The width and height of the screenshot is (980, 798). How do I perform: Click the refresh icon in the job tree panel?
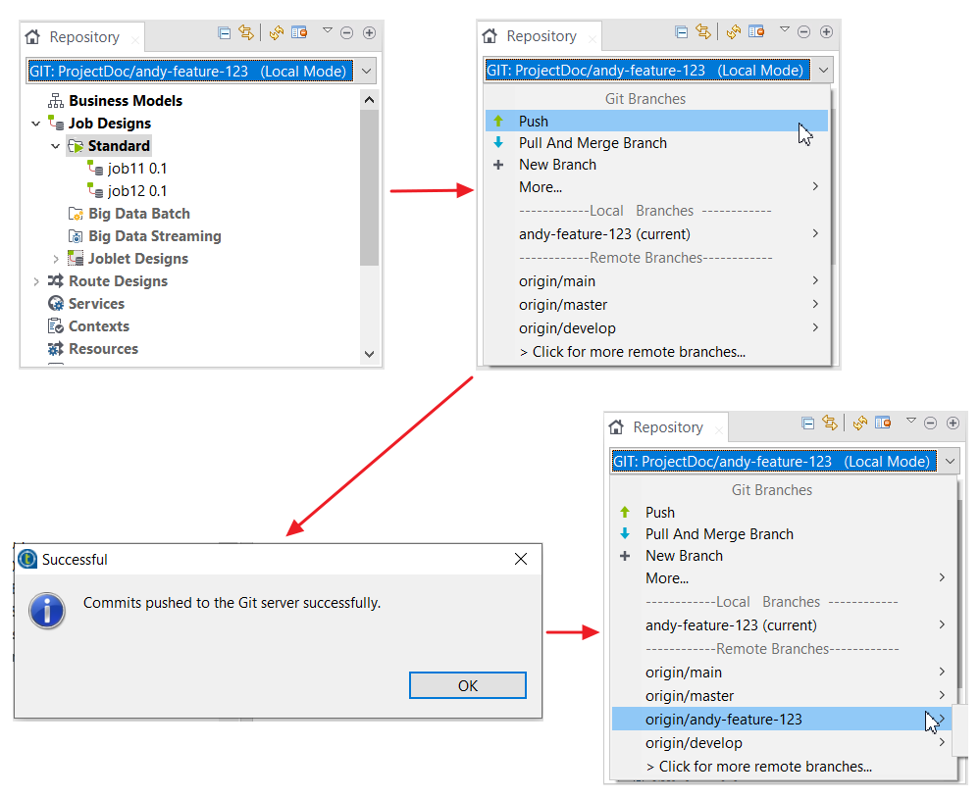277,33
